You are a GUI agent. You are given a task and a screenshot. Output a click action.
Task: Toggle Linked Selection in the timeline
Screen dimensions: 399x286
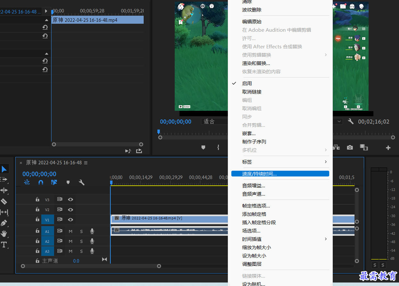[54, 182]
